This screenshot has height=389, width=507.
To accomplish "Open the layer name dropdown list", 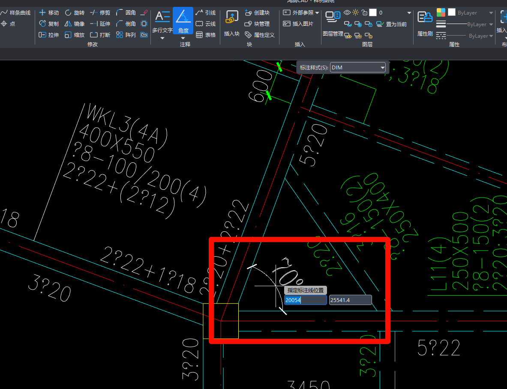I will coord(409,13).
